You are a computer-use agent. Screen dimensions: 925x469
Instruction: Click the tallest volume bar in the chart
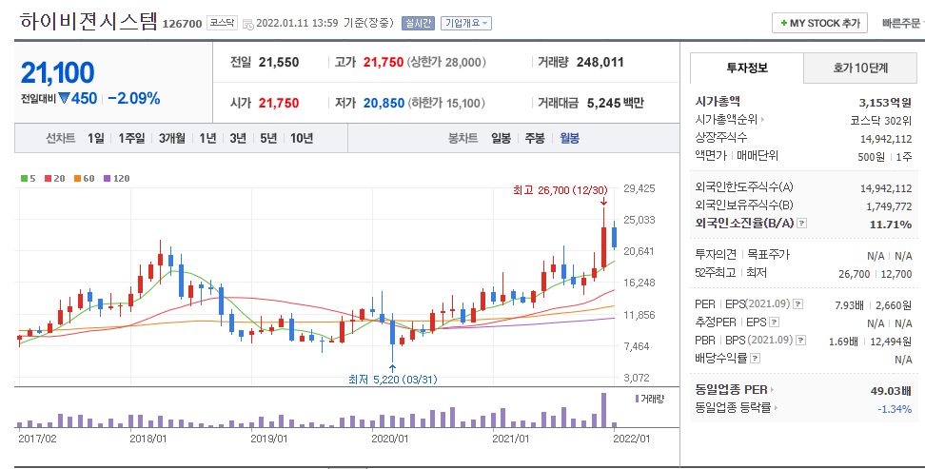coord(603,410)
